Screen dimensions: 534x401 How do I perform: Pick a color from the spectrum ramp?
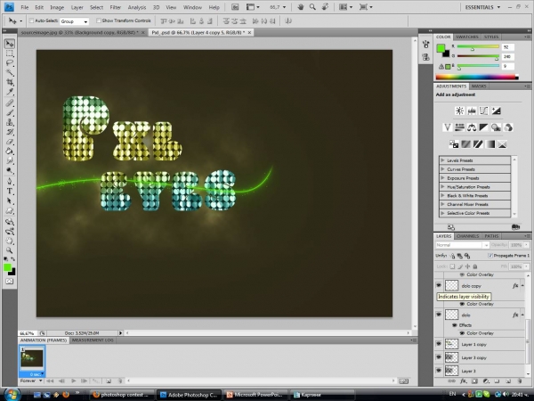(477, 77)
